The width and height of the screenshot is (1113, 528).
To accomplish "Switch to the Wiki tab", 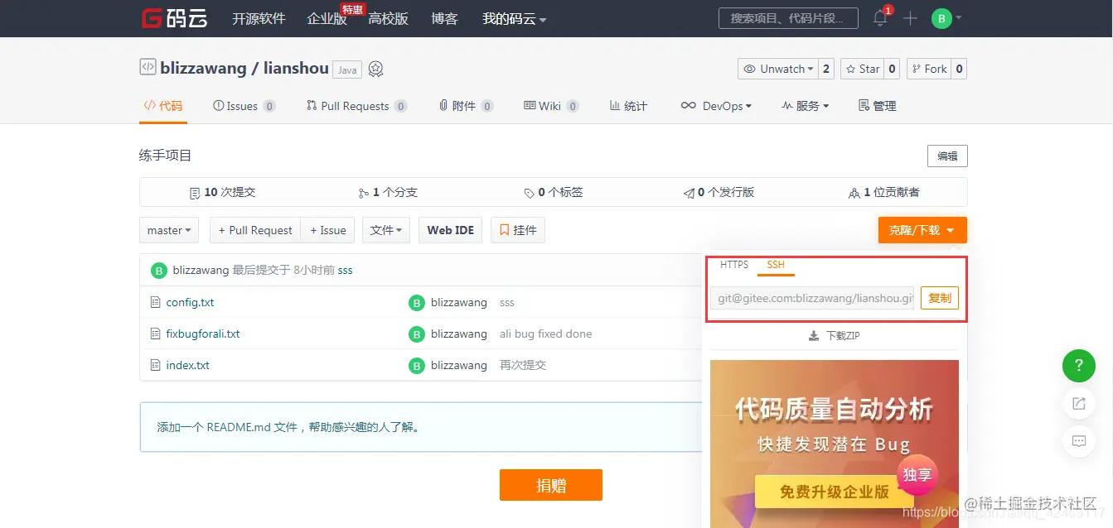I will coord(551,106).
